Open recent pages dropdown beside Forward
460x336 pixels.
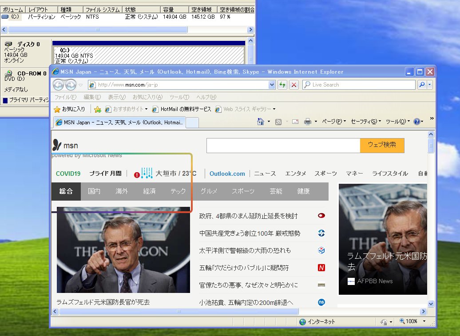81,85
